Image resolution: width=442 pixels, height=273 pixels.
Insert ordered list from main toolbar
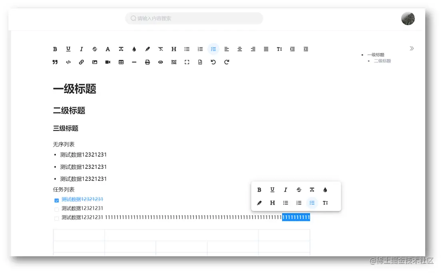[x=200, y=49]
